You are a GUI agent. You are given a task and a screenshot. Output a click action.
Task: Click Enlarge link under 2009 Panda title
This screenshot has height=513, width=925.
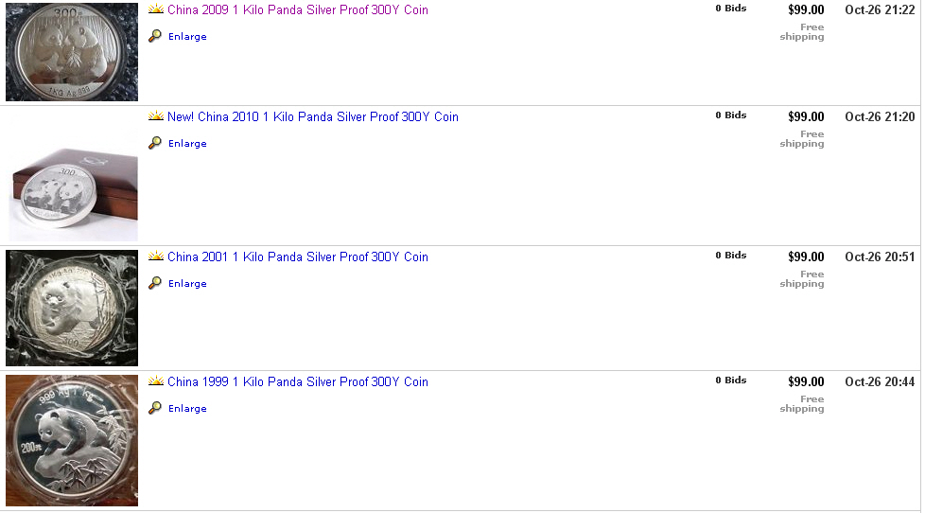pyautogui.click(x=187, y=37)
